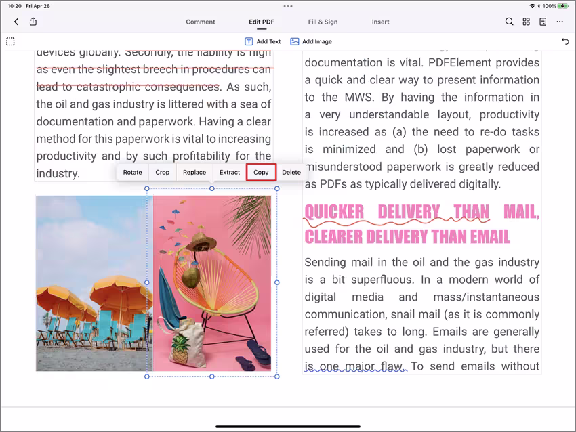Click the line 'documentation is vital. PDFElement provides'

pos(421,62)
